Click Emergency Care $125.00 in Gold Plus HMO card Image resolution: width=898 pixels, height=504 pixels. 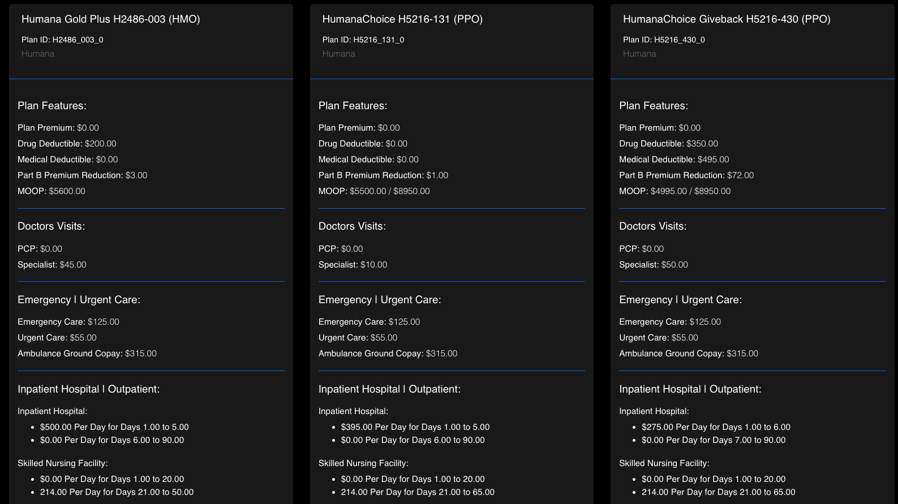click(x=68, y=322)
